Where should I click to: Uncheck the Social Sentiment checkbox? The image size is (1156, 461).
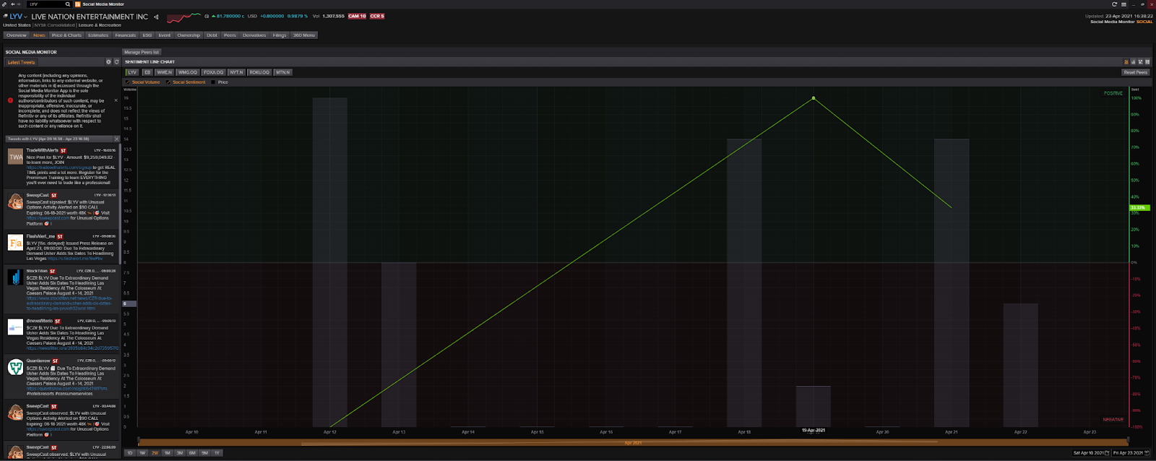pyautogui.click(x=168, y=82)
